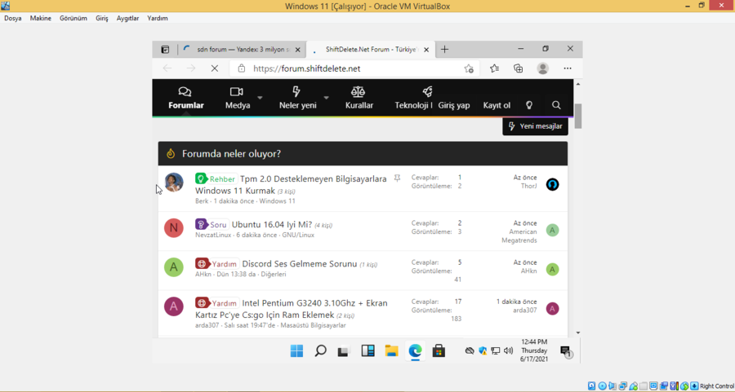Click the taskbar Search magnifier icon
Image resolution: width=735 pixels, height=392 pixels.
point(321,350)
